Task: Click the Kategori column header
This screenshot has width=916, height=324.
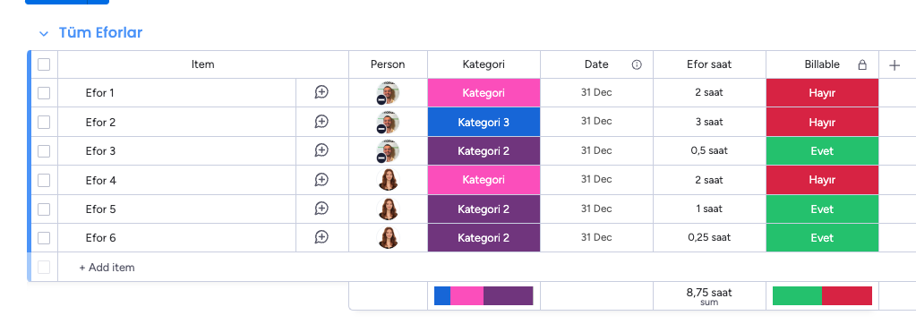Action: [x=484, y=64]
